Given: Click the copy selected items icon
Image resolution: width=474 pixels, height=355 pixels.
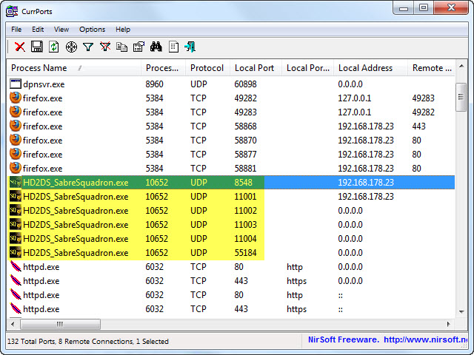Looking at the screenshot, I should pyautogui.click(x=122, y=47).
